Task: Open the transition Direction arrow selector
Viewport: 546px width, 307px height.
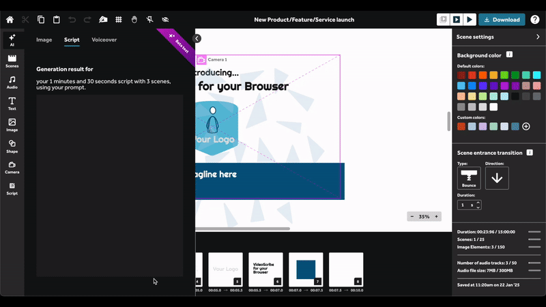Action: (x=497, y=178)
